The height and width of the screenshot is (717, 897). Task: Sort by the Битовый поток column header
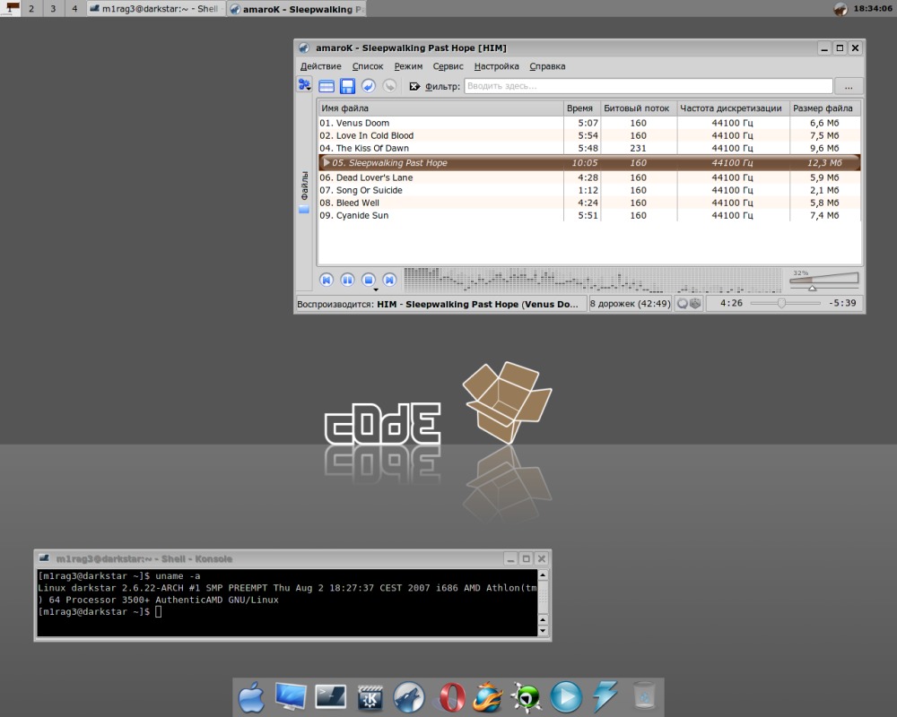(639, 108)
